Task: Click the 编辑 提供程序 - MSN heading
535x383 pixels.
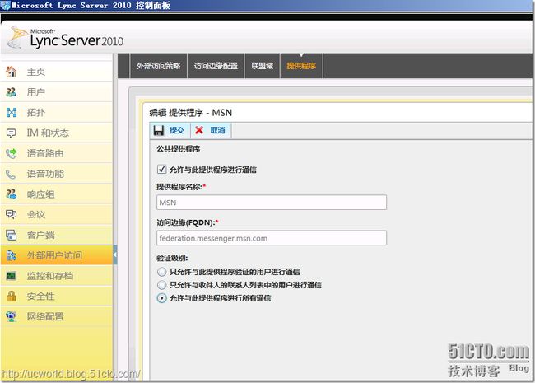Action: coord(191,113)
